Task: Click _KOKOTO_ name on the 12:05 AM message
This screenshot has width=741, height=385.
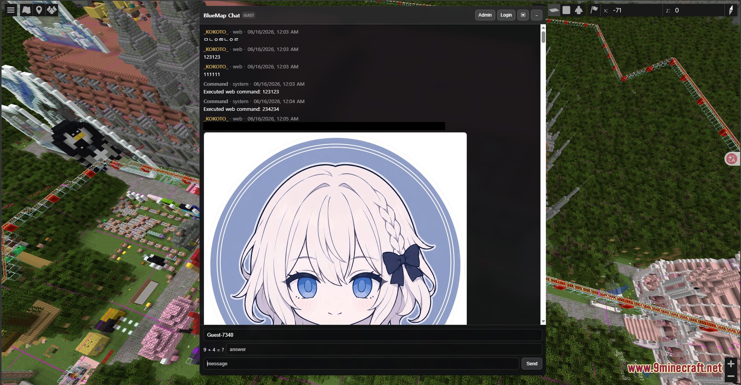Action: [x=216, y=119]
